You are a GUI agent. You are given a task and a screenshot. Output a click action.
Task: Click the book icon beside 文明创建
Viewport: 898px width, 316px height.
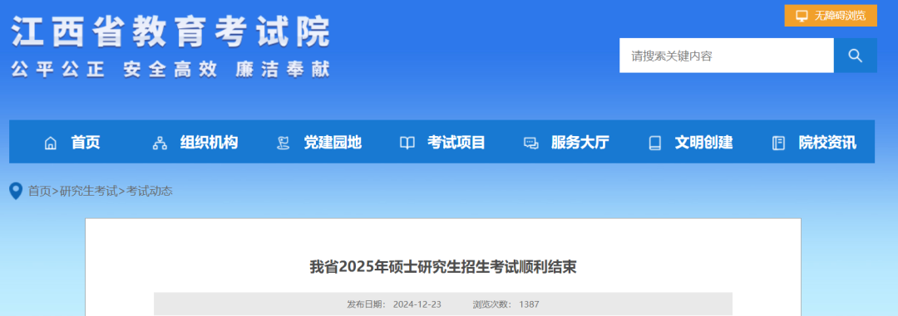(x=654, y=143)
